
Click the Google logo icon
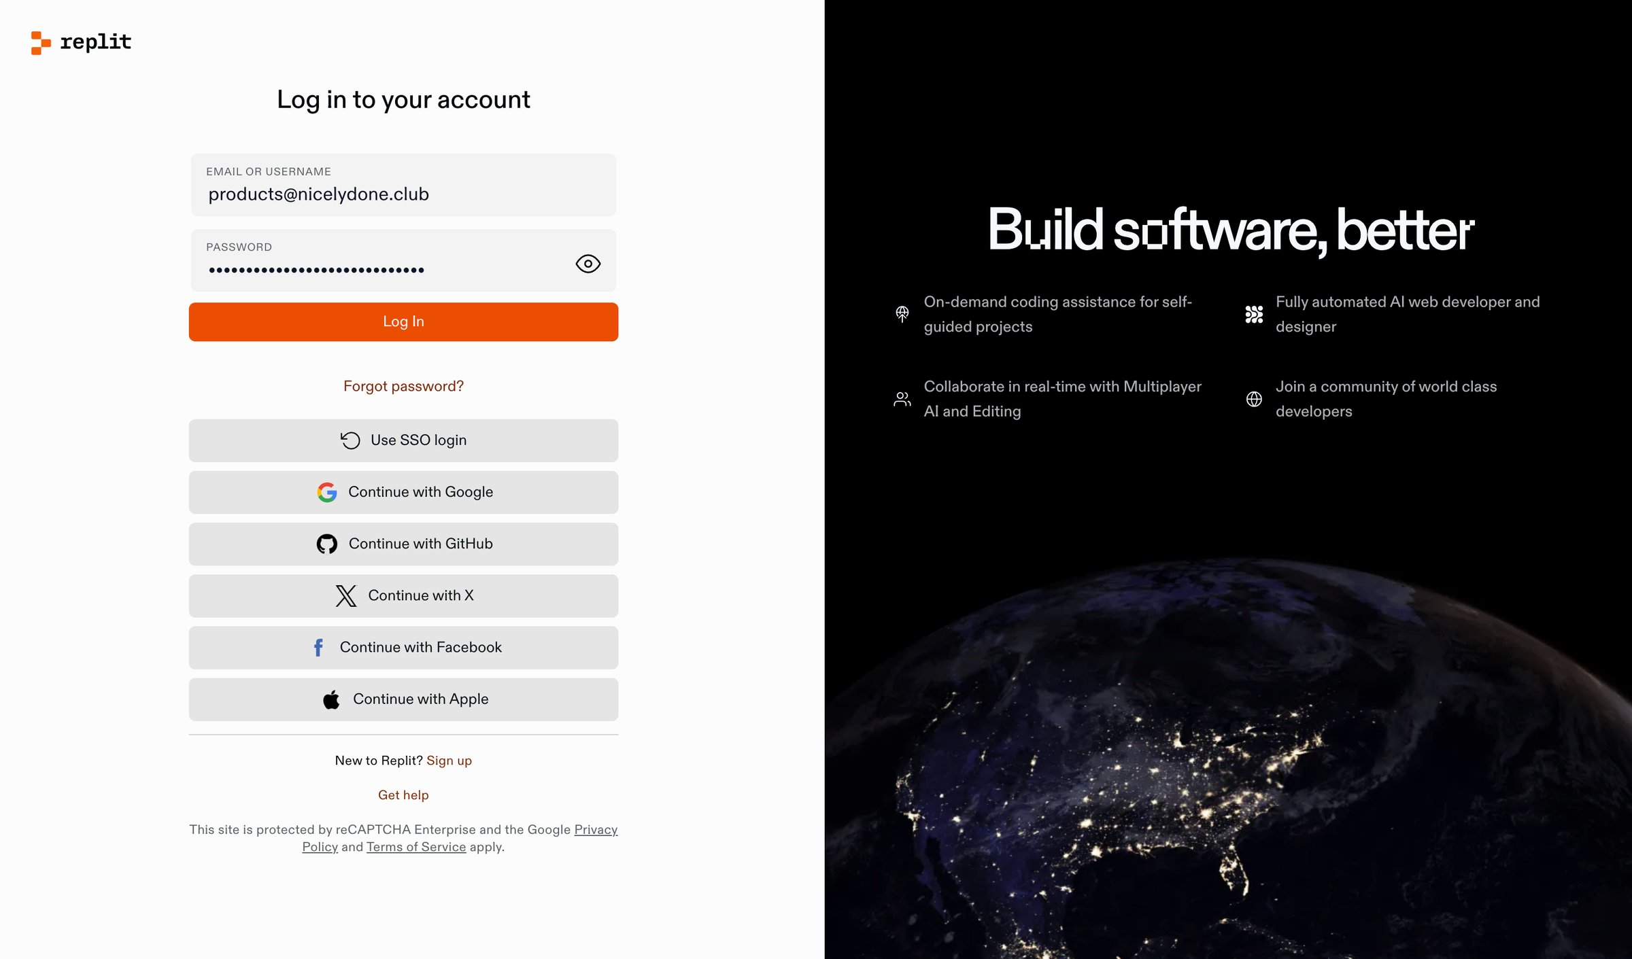[x=327, y=492]
